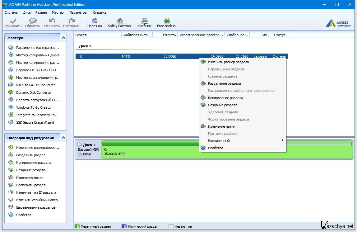Click the Применить (Apply) toolbar icon

(x=13, y=23)
